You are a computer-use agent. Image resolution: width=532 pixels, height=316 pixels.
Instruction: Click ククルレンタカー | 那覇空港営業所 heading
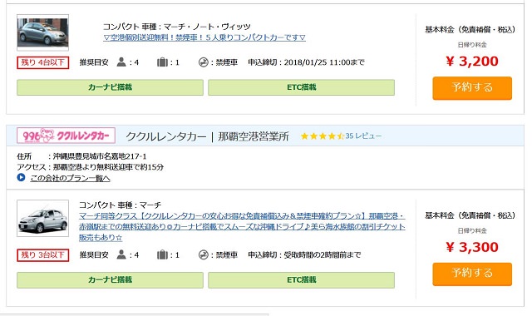click(x=207, y=136)
